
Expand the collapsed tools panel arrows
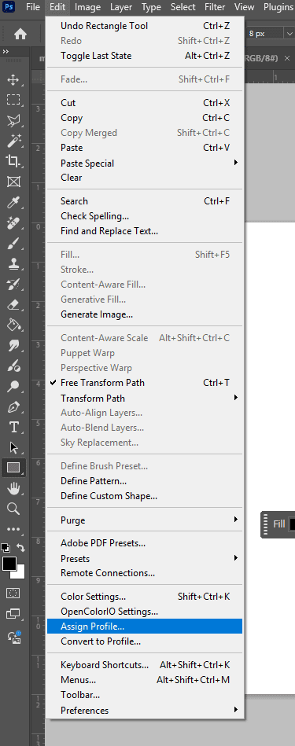tap(6, 51)
